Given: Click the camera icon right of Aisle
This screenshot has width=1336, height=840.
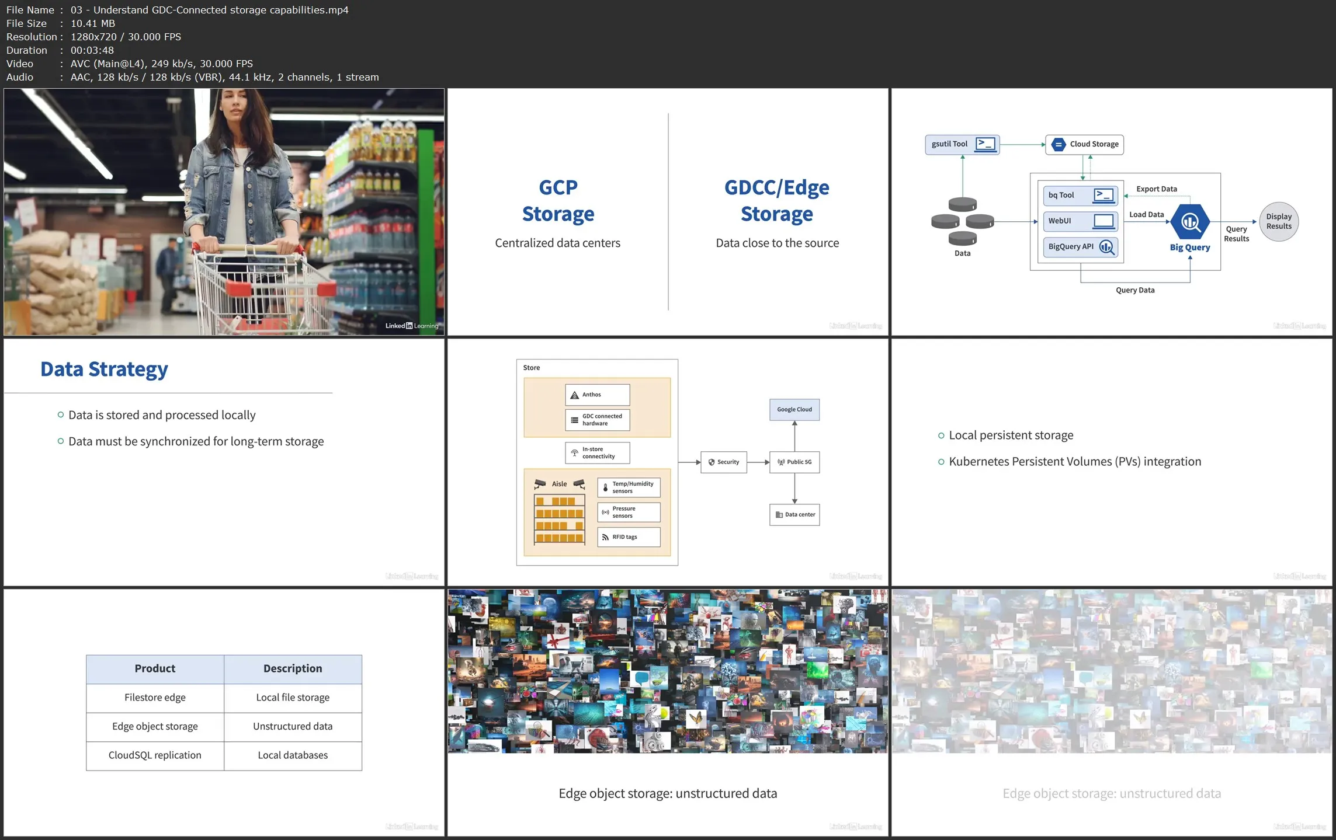Looking at the screenshot, I should tap(579, 484).
